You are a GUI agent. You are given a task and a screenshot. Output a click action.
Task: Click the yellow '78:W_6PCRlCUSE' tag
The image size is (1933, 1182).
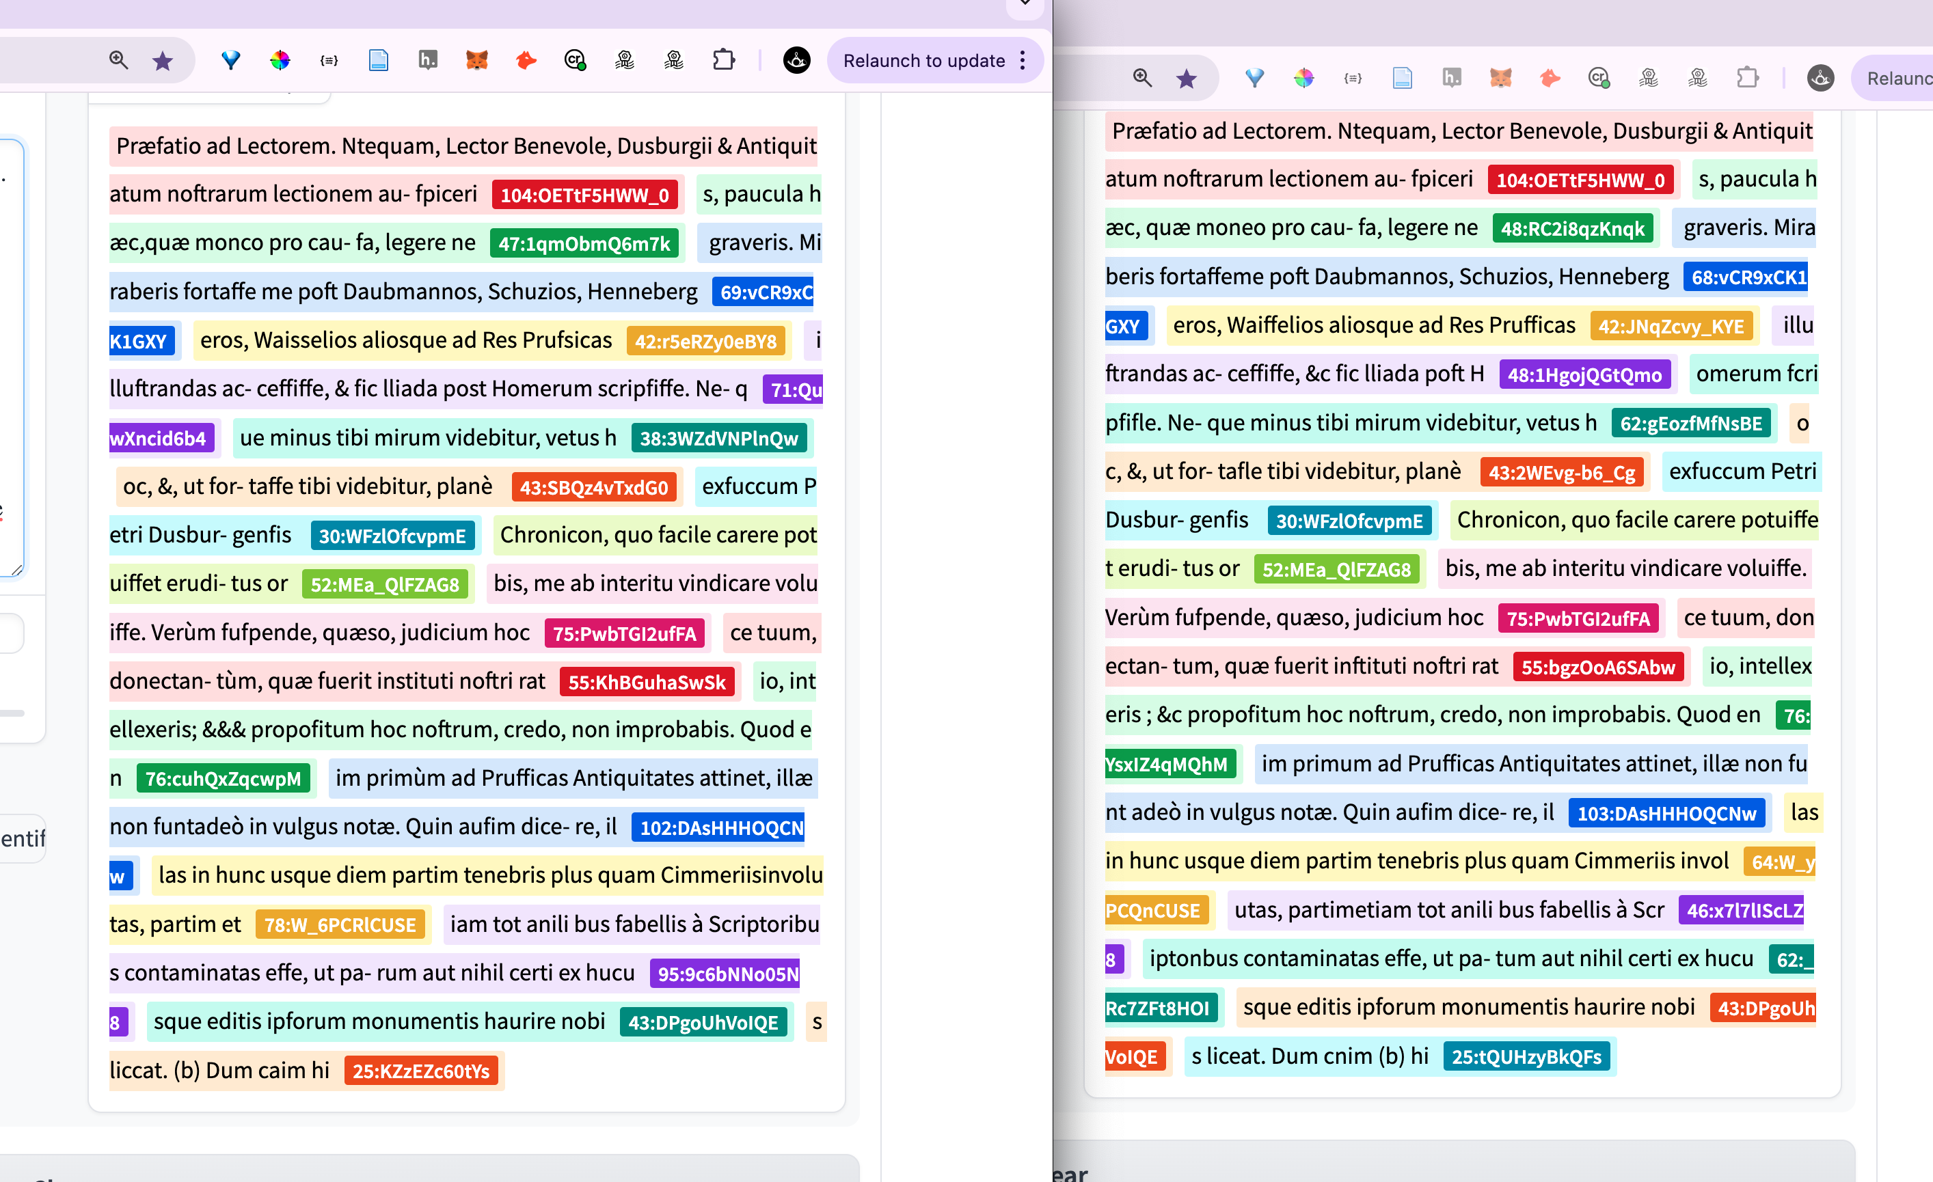(340, 924)
